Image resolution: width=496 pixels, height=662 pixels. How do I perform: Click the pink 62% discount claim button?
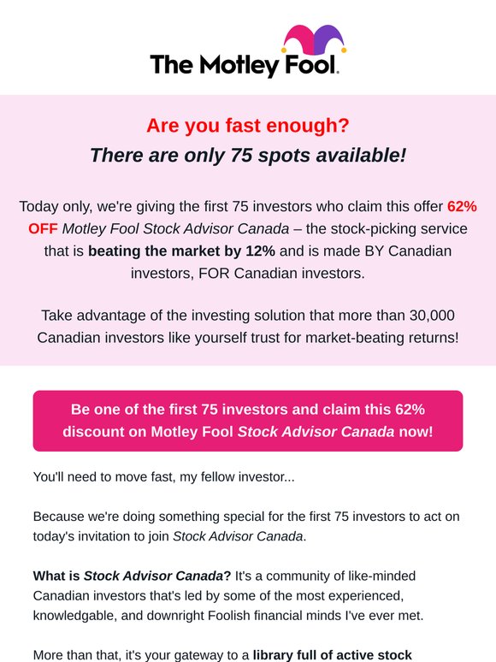(248, 421)
